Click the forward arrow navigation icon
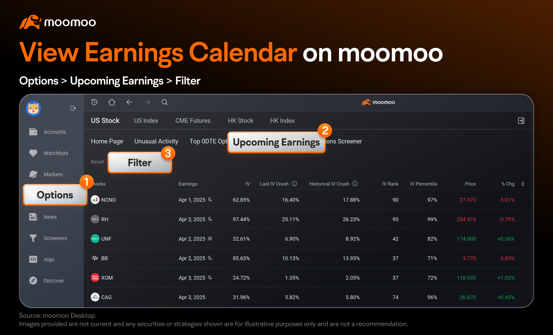This screenshot has height=335, width=553. pos(147,102)
